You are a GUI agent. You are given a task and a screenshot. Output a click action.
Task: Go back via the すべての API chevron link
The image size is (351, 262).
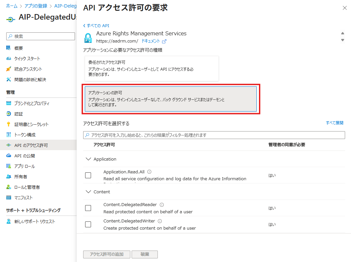[x=96, y=26]
